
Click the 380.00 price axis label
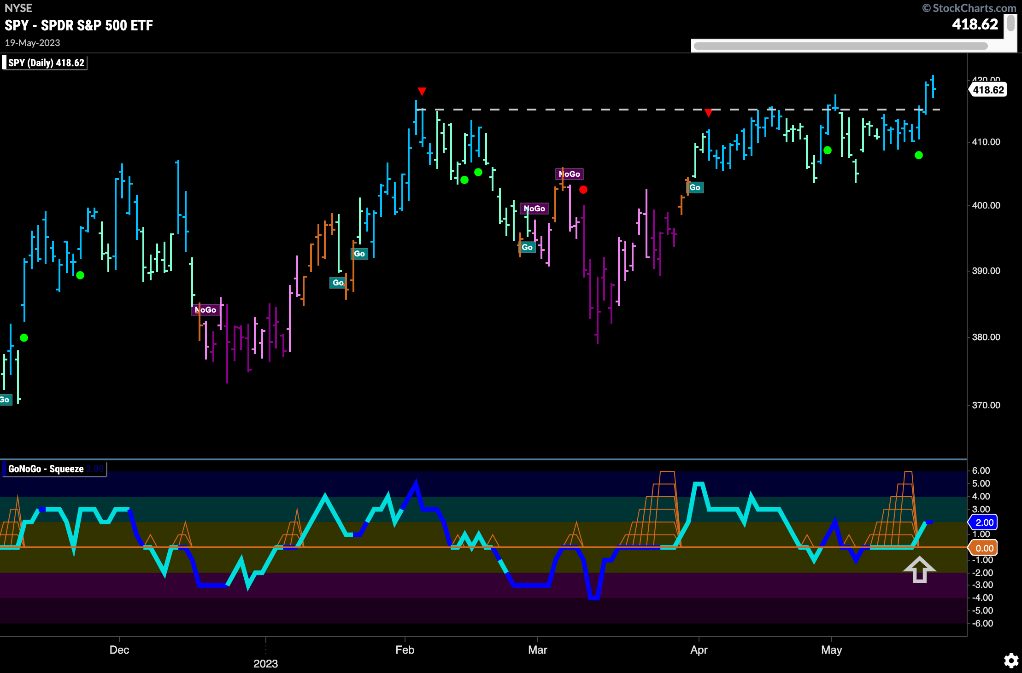pos(986,337)
